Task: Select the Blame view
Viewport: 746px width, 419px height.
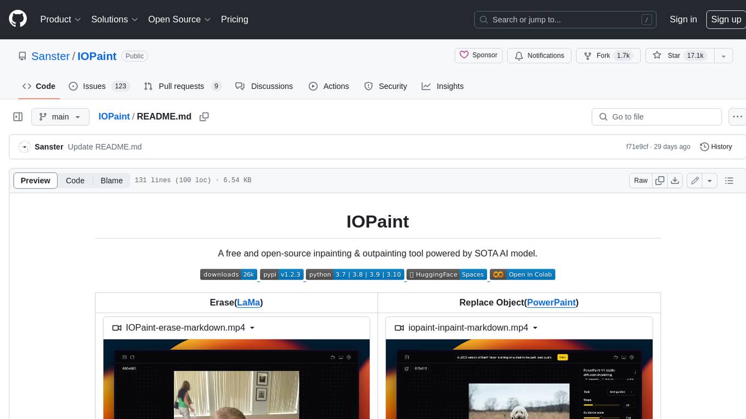Action: pyautogui.click(x=111, y=180)
